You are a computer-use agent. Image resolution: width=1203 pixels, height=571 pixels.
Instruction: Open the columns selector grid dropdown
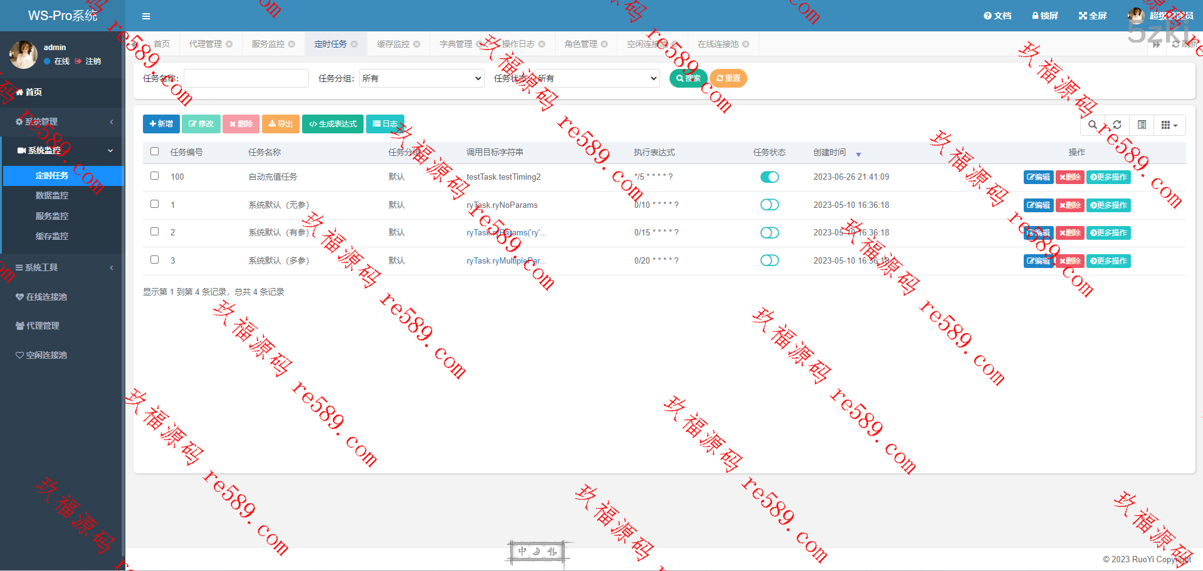pyautogui.click(x=1169, y=125)
